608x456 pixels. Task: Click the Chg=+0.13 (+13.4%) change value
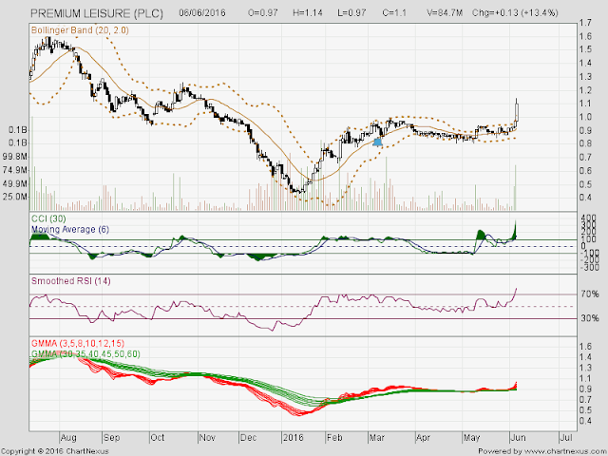[x=515, y=12]
